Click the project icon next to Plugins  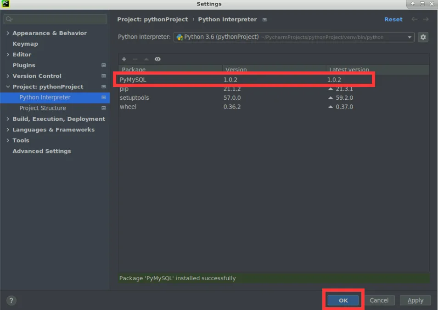pos(104,65)
